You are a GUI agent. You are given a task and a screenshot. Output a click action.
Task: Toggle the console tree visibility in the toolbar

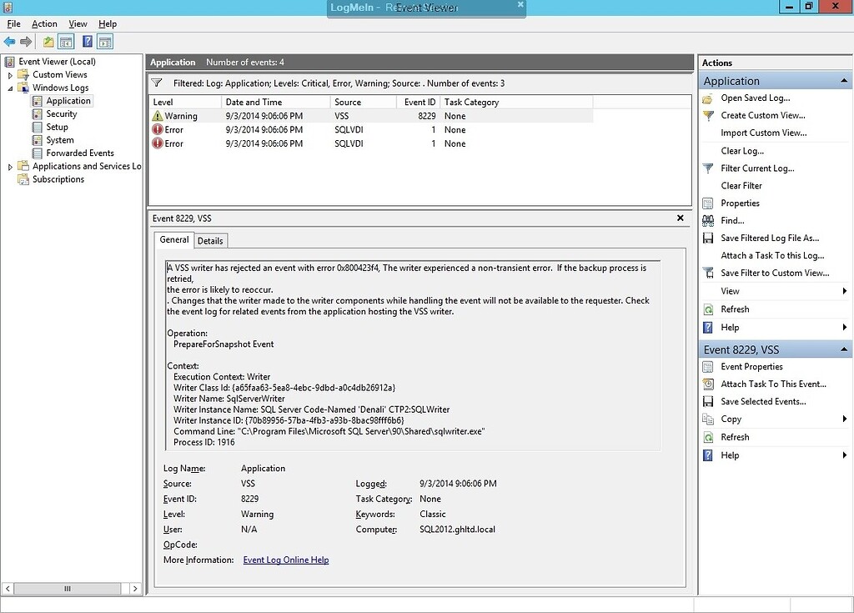(66, 41)
